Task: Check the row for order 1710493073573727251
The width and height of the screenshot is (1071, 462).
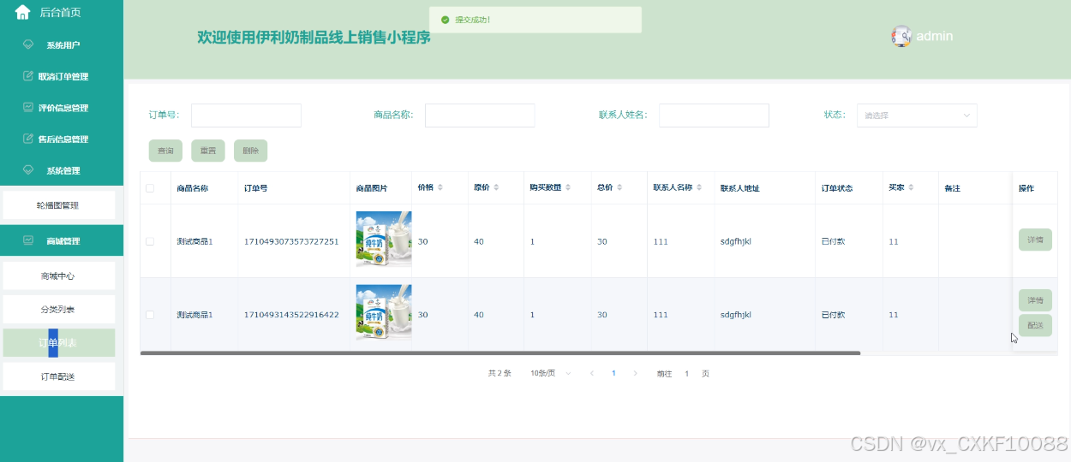Action: [150, 241]
